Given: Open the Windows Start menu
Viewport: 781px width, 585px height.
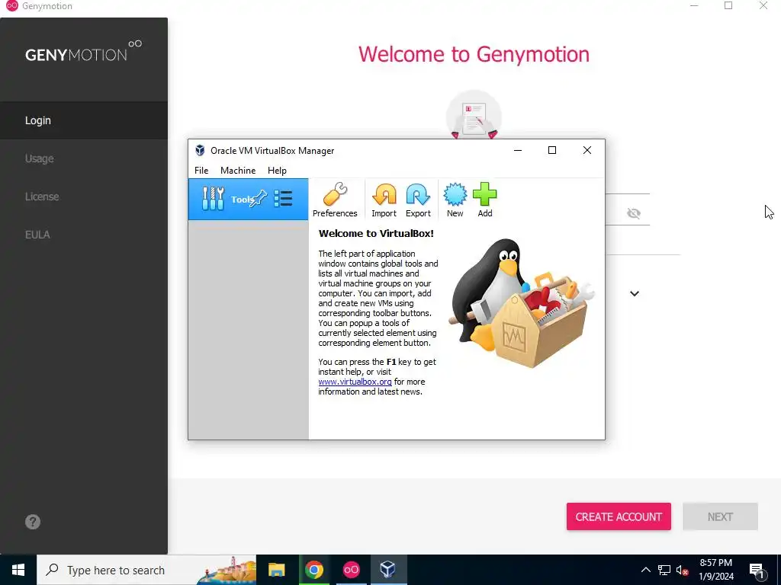Looking at the screenshot, I should 18,570.
